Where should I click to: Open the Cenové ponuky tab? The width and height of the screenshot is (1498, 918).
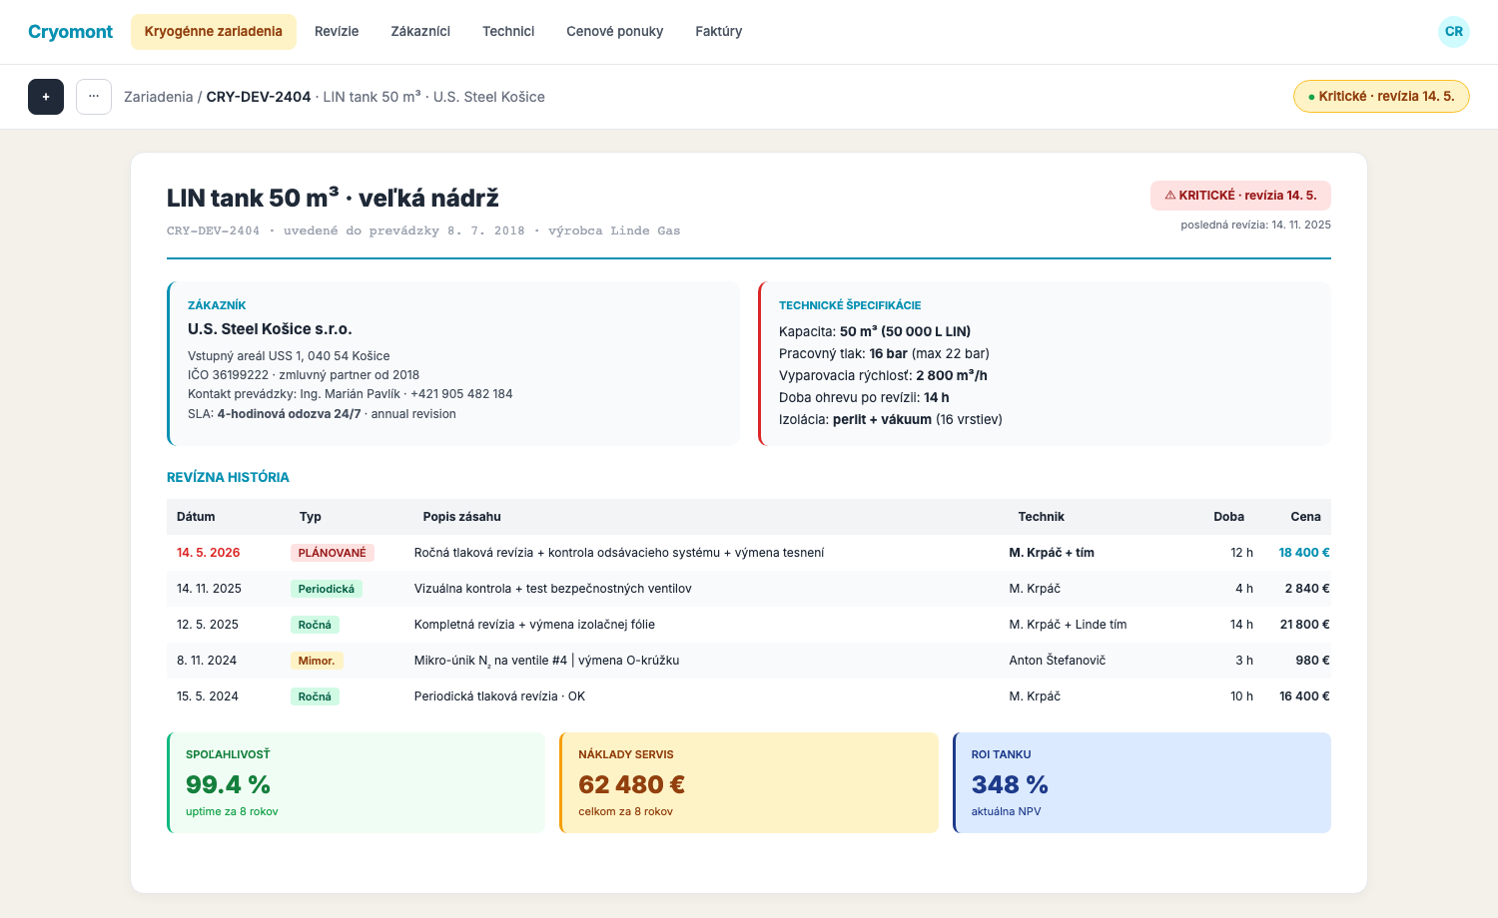pos(615,32)
